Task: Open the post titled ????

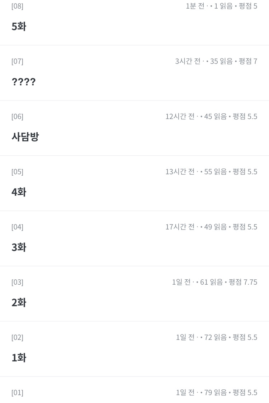Action: pyautogui.click(x=24, y=82)
